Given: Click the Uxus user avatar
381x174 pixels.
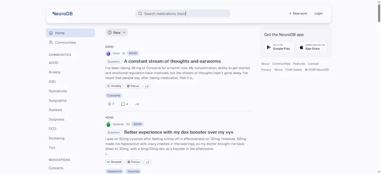Looking at the screenshot, I should [108, 53].
